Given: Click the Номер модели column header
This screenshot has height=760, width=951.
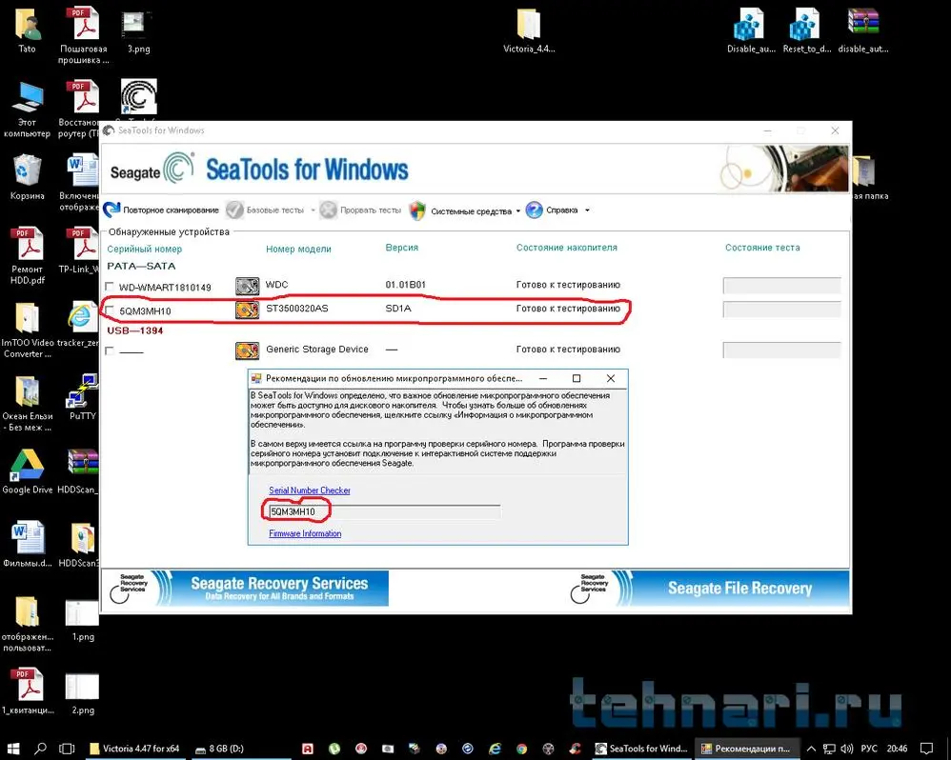Looking at the screenshot, I should tap(298, 249).
